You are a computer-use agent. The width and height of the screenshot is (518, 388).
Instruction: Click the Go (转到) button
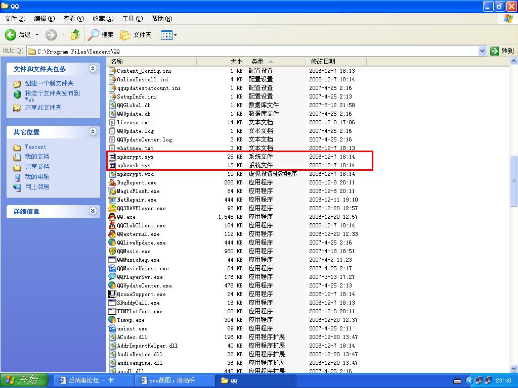pyautogui.click(x=502, y=51)
